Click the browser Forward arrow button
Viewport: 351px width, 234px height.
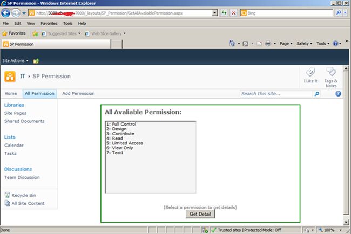point(16,13)
